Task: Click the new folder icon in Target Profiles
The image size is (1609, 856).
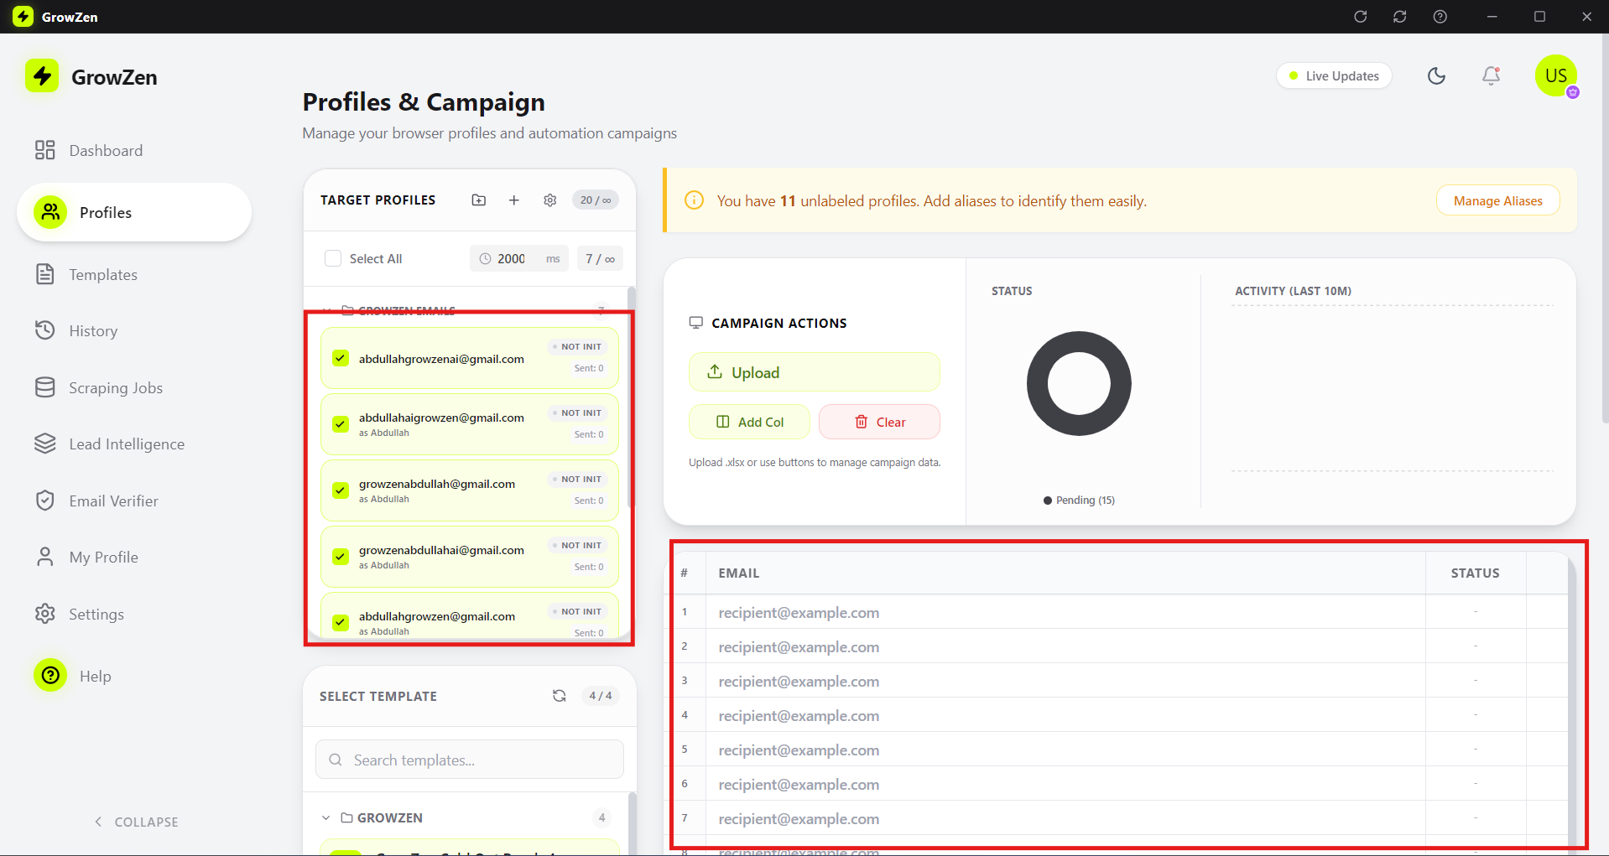Action: point(479,200)
